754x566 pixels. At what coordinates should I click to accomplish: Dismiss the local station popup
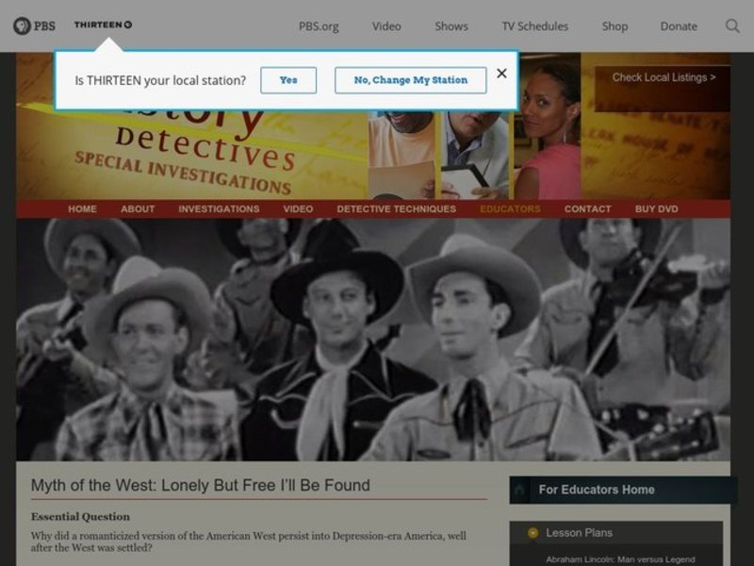[501, 74]
